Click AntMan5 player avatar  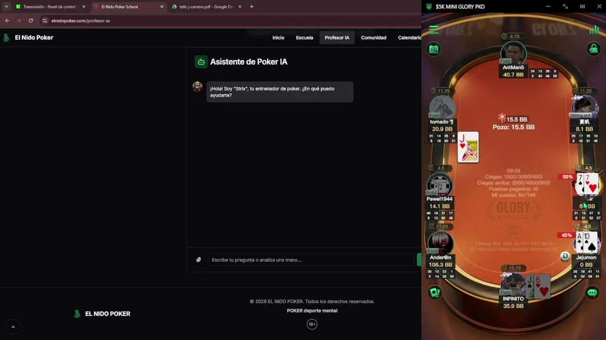click(513, 53)
